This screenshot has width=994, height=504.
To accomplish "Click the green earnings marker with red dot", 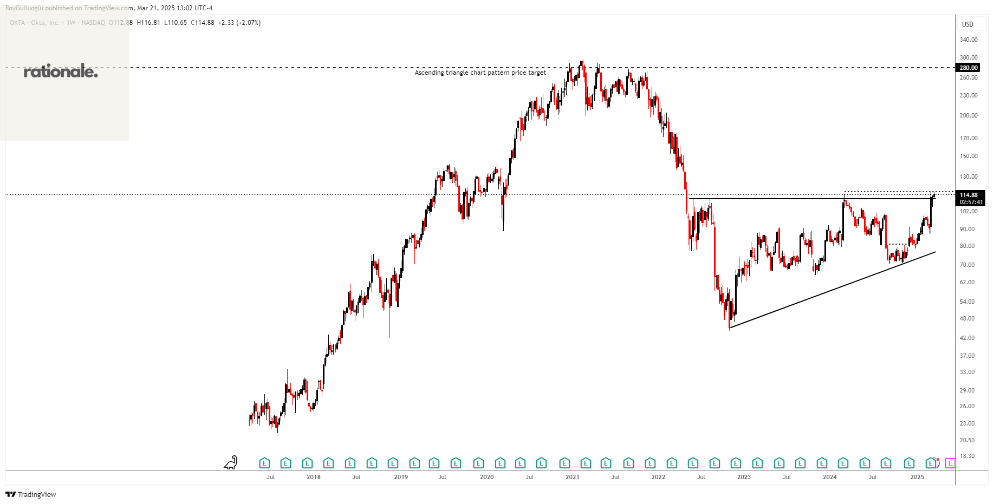I will (x=932, y=463).
